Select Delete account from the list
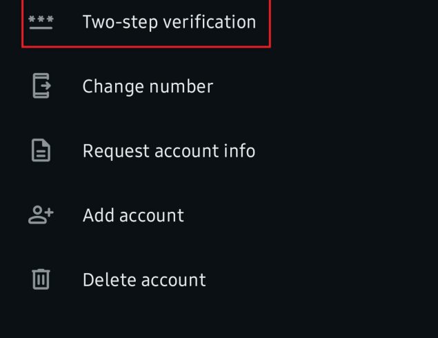 coord(219,279)
